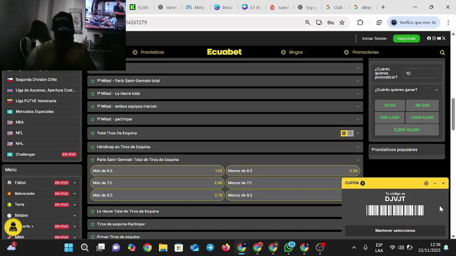Screen dimensions: 456x256
Task: Favorite Le Havre Total de Tiros de Esquina
Action: pos(93,212)
